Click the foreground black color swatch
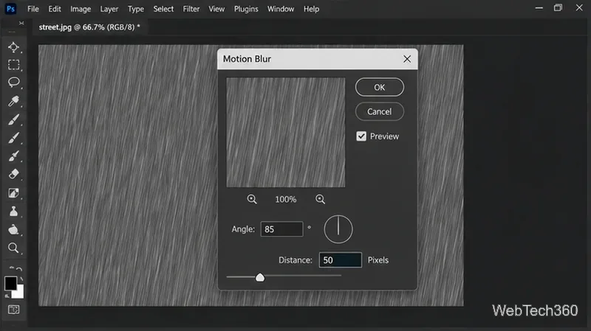The width and height of the screenshot is (591, 331). pos(10,284)
